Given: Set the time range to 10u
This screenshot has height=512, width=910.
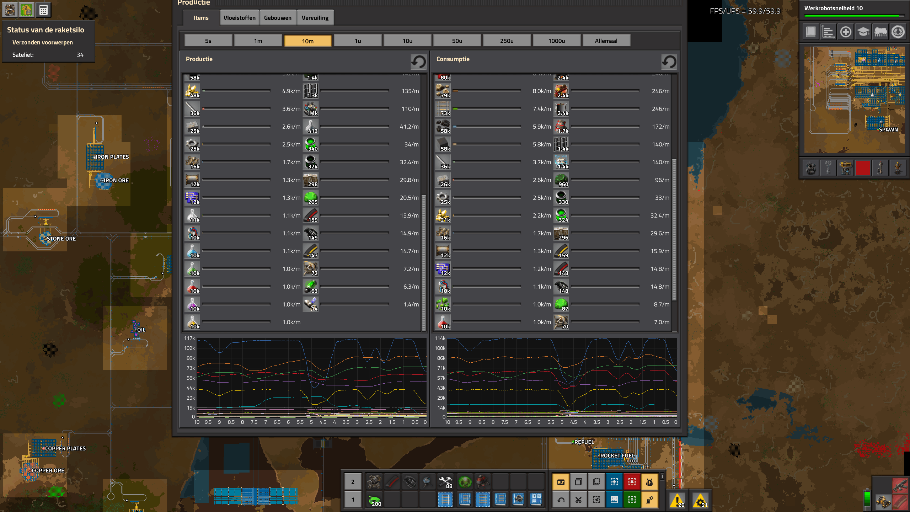Looking at the screenshot, I should 407,41.
